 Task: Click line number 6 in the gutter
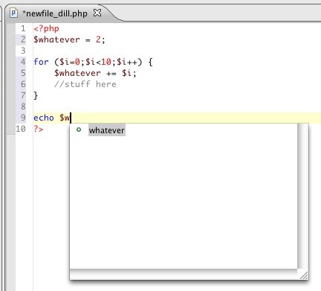pos(23,84)
